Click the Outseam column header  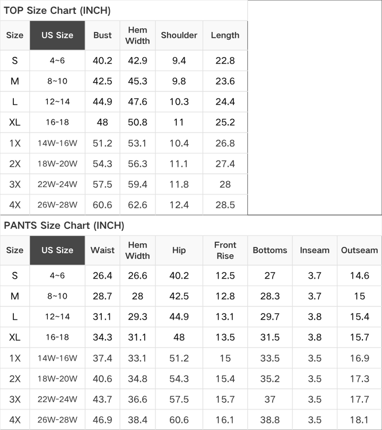[359, 251]
